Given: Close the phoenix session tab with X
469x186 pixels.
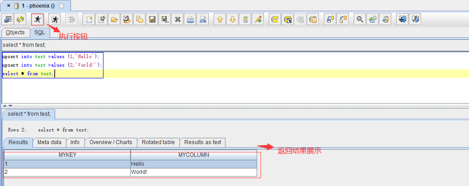Looking at the screenshot, I should coord(9,6).
